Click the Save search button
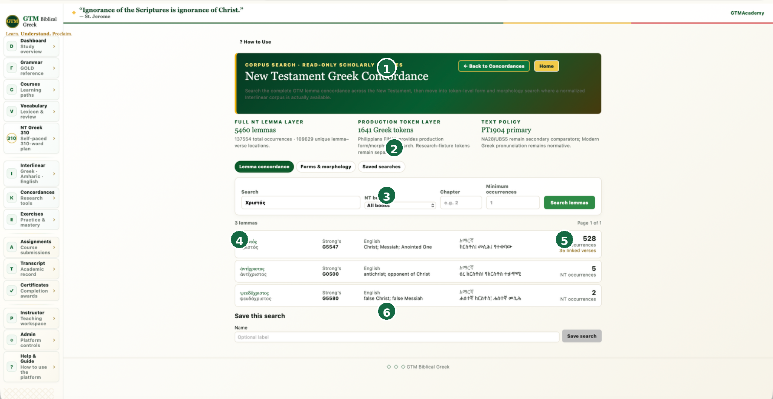The height and width of the screenshot is (399, 773). [582, 336]
